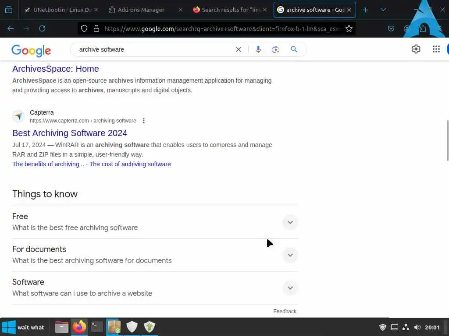449x336 pixels.
Task: Bookmark this page with the star
Action: point(349,28)
